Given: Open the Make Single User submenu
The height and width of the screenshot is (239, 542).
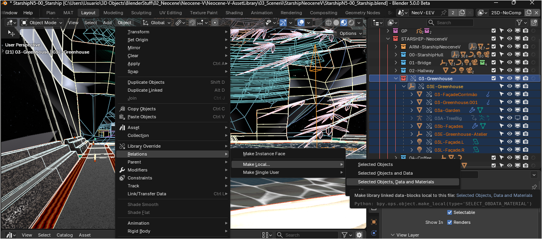Looking at the screenshot, I should click(x=289, y=172).
